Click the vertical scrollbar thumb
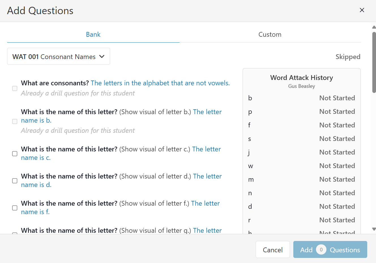The height and width of the screenshot is (263, 376). tap(374, 62)
